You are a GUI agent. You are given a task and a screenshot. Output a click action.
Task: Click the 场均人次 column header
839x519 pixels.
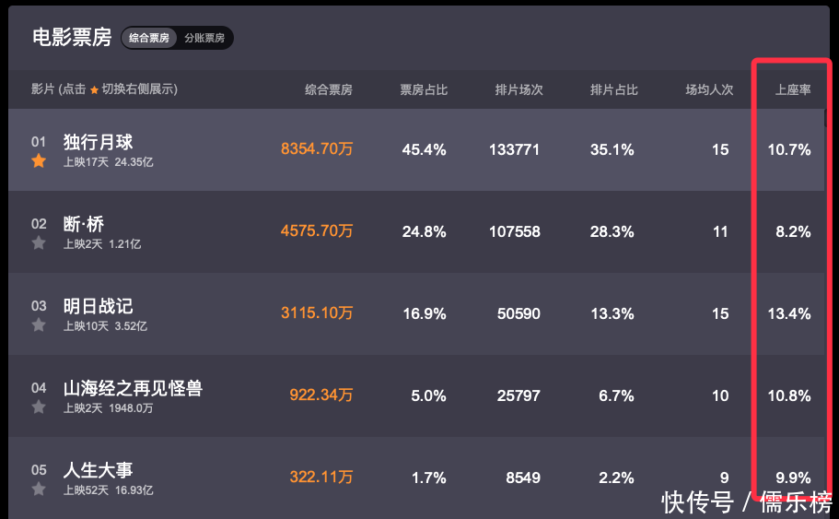[709, 89]
